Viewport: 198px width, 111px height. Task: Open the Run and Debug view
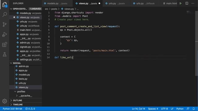point(5,34)
